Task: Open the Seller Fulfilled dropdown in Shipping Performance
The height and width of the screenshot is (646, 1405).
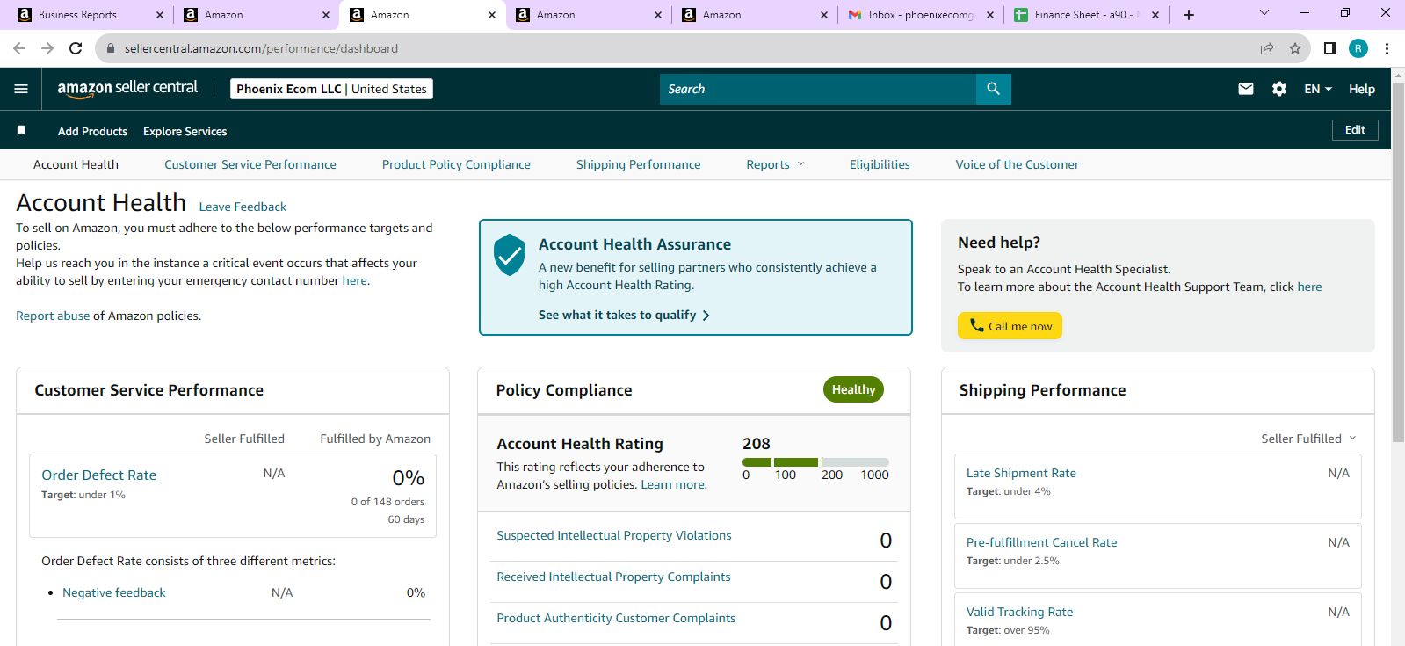Action: (1308, 439)
